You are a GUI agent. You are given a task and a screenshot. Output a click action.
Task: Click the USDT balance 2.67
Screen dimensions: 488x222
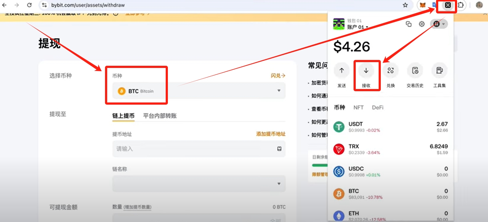[x=442, y=124]
